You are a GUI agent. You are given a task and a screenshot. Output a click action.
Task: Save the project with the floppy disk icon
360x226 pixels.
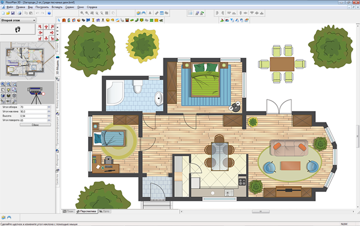tap(13, 13)
